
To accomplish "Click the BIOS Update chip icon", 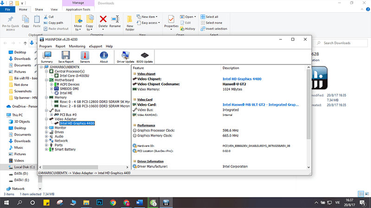I will [145, 57].
